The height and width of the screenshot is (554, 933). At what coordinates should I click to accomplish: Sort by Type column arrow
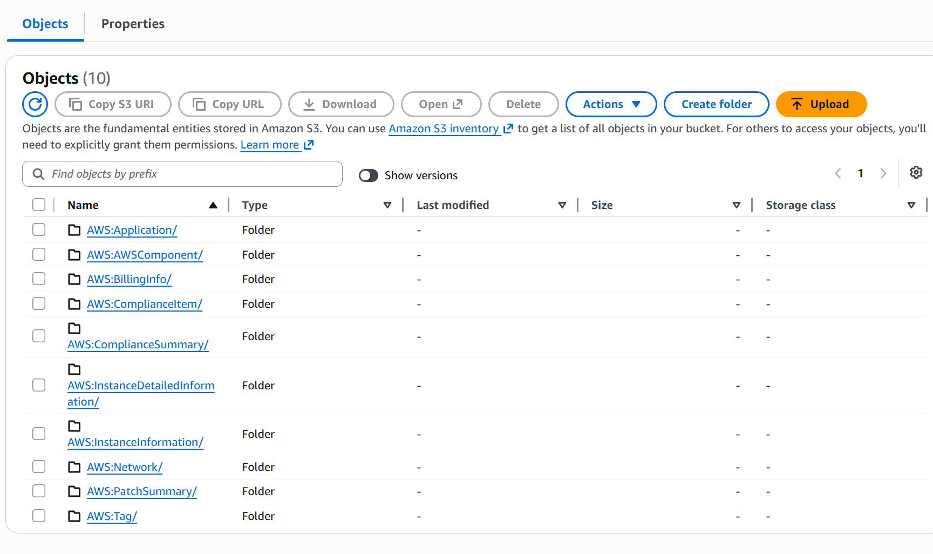pyautogui.click(x=387, y=205)
